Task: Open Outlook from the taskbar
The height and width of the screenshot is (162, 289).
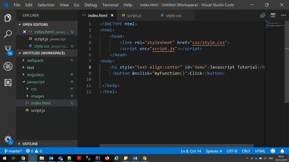Action: click(x=51, y=158)
